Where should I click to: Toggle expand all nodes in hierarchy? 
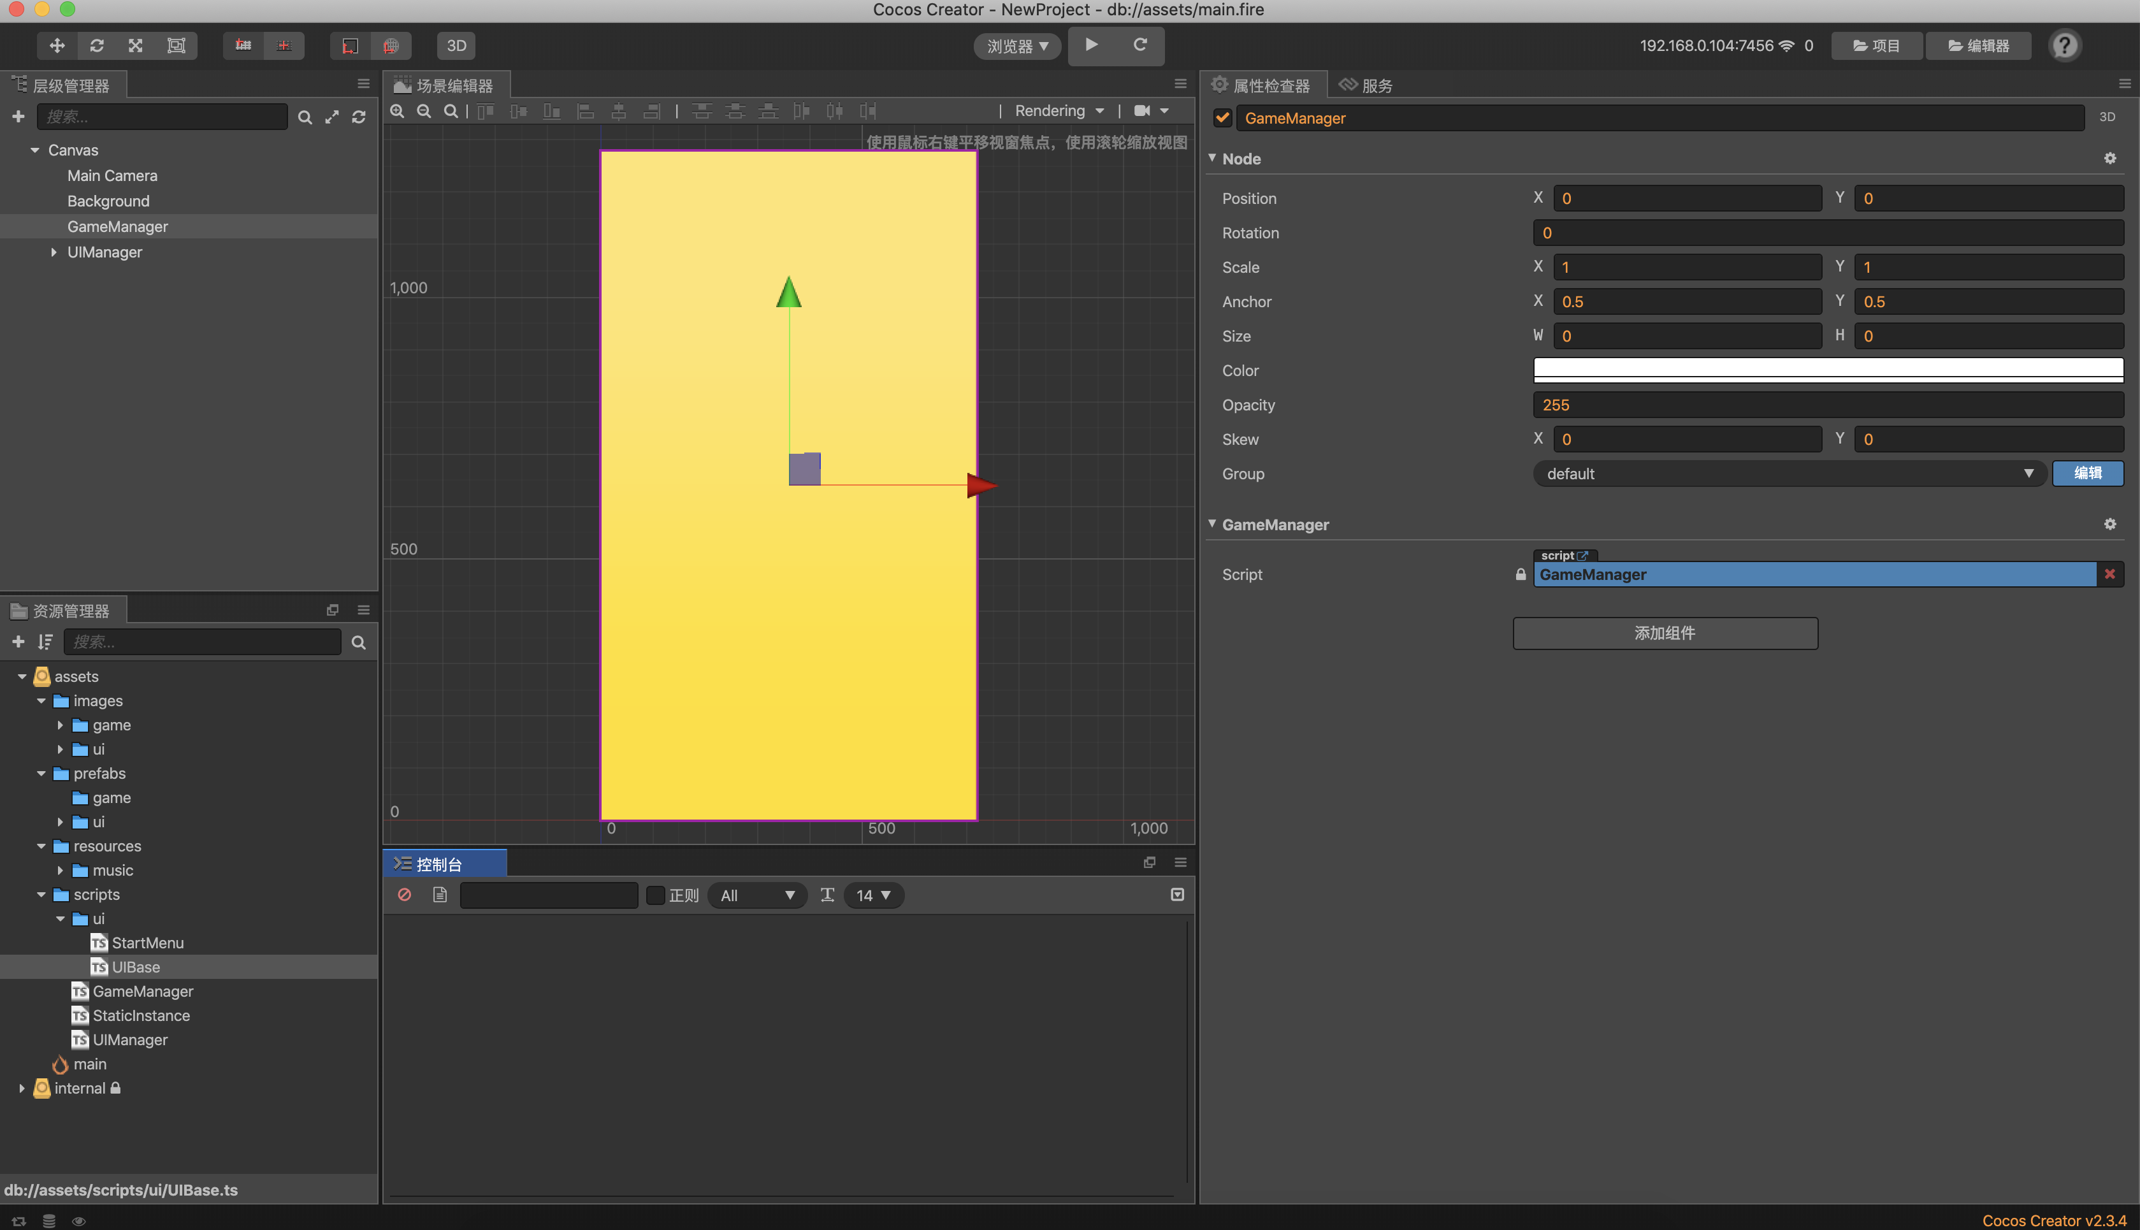pos(332,117)
